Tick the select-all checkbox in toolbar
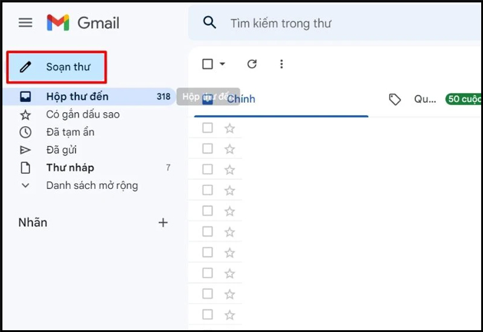 208,64
